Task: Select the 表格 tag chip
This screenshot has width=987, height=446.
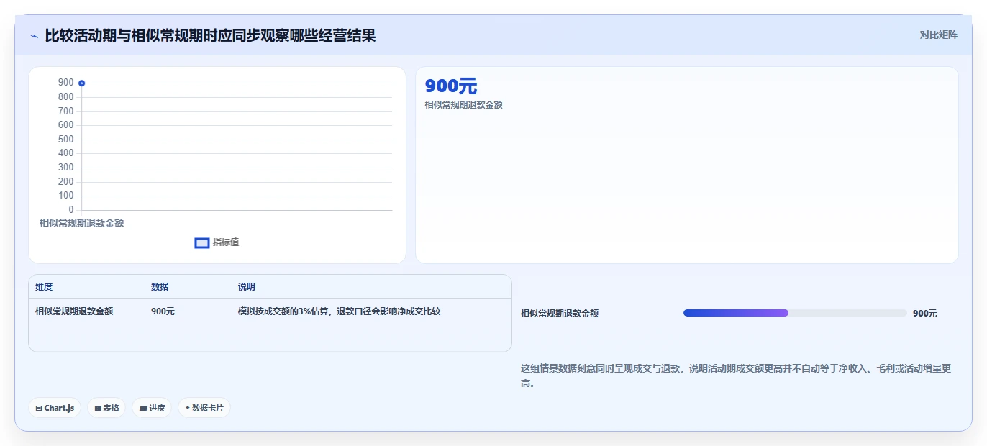Action: (x=106, y=408)
